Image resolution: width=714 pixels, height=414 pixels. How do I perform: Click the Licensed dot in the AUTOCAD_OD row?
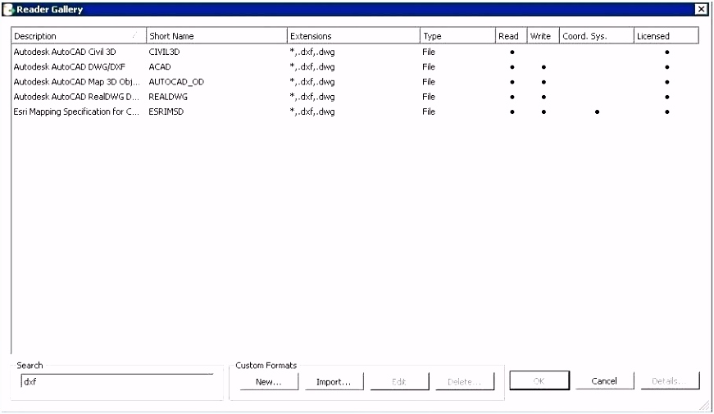click(667, 83)
